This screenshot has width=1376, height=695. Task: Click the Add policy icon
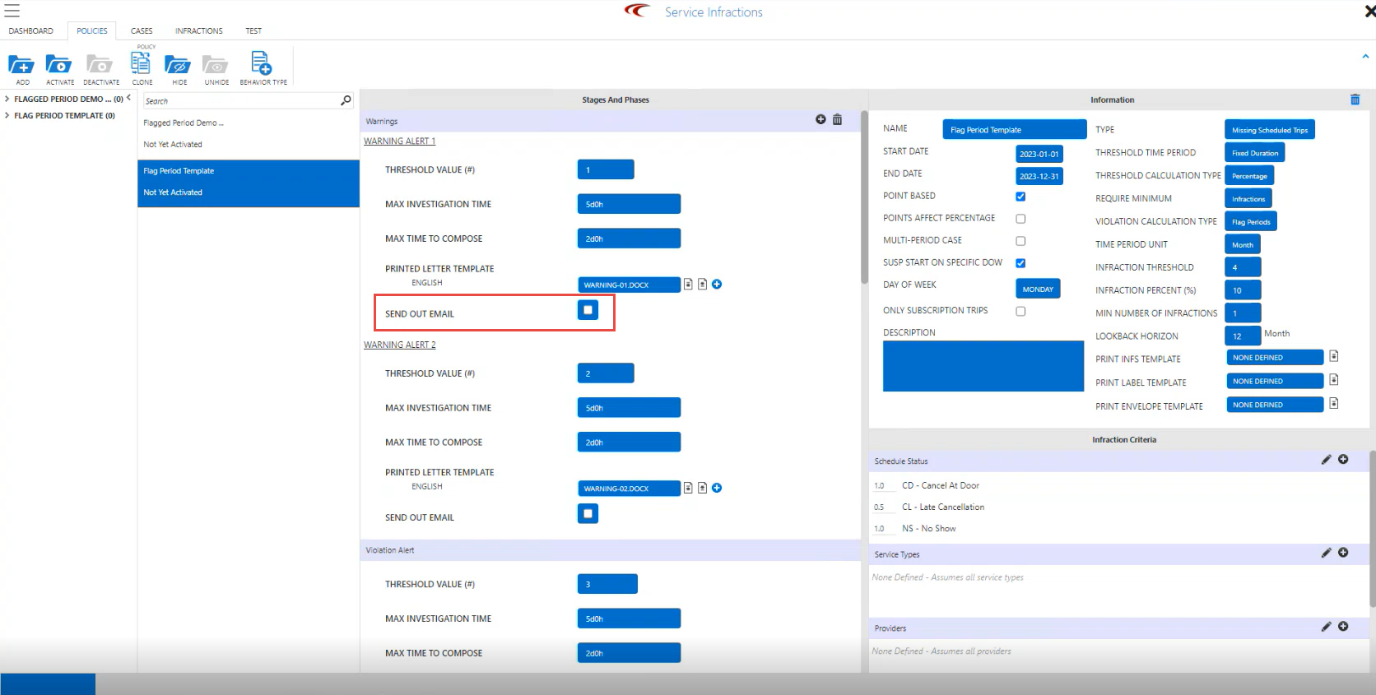21,65
